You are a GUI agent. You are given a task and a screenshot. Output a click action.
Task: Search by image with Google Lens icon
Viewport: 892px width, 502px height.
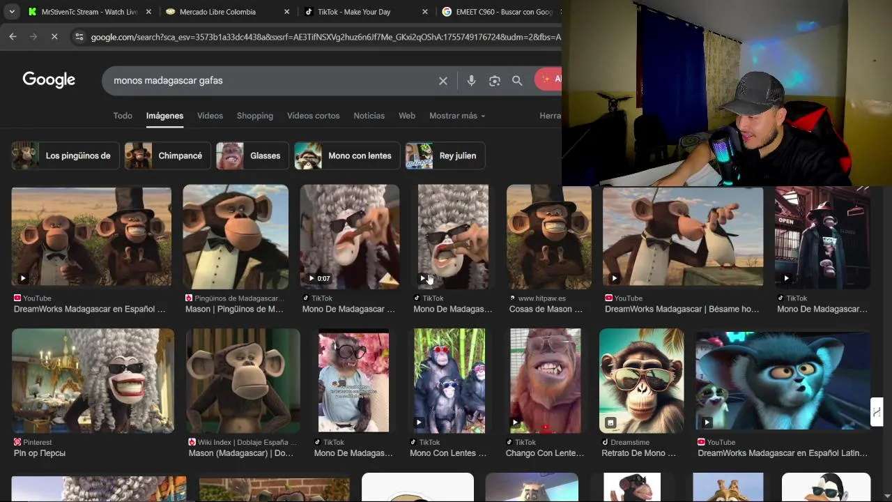coord(494,81)
